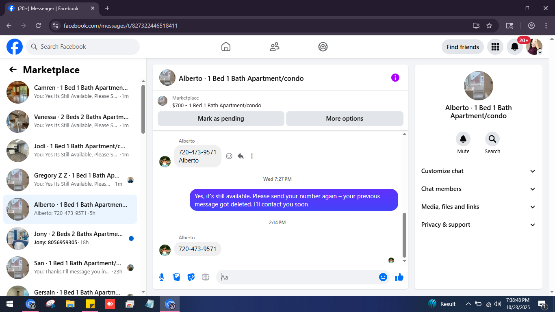Open more options dots beside Alberto's message

tap(252, 156)
